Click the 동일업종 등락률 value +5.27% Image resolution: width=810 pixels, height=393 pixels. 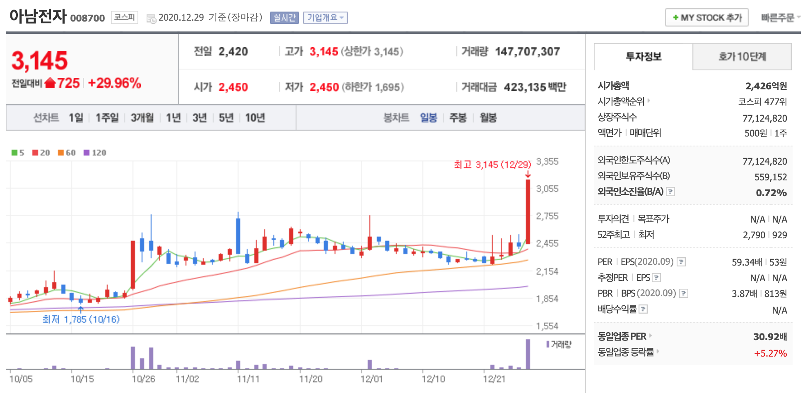[x=770, y=353]
